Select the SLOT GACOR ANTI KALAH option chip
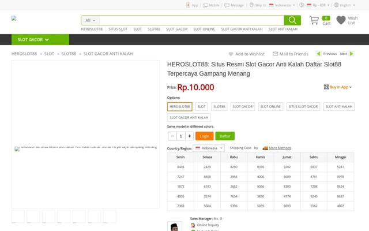369x231 pixels. tap(189, 117)
